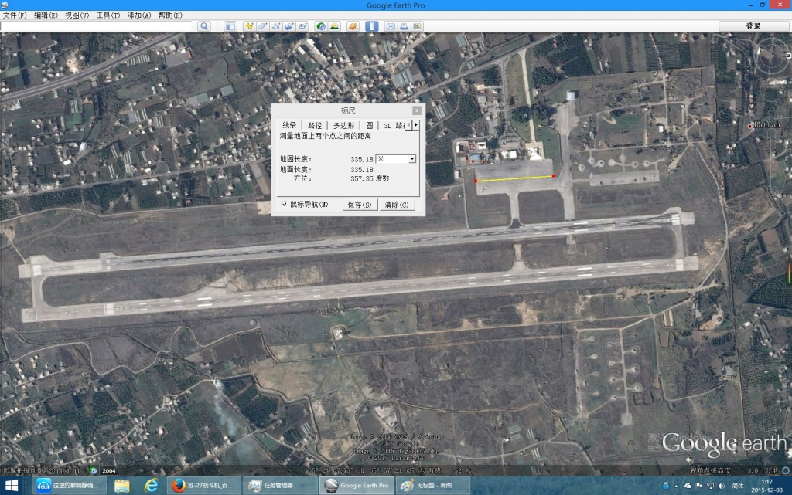This screenshot has height=495, width=792.
Task: Open the 编辑(E) menu
Action: pos(46,15)
